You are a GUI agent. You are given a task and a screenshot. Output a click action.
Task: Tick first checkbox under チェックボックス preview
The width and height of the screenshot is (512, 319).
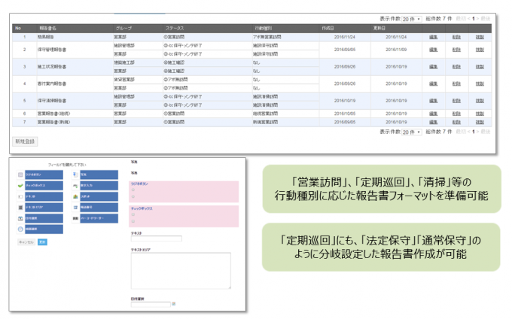[x=133, y=214]
